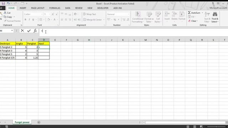Add a new sheet with plus icon
The width and height of the screenshot is (228, 128).
(39, 122)
